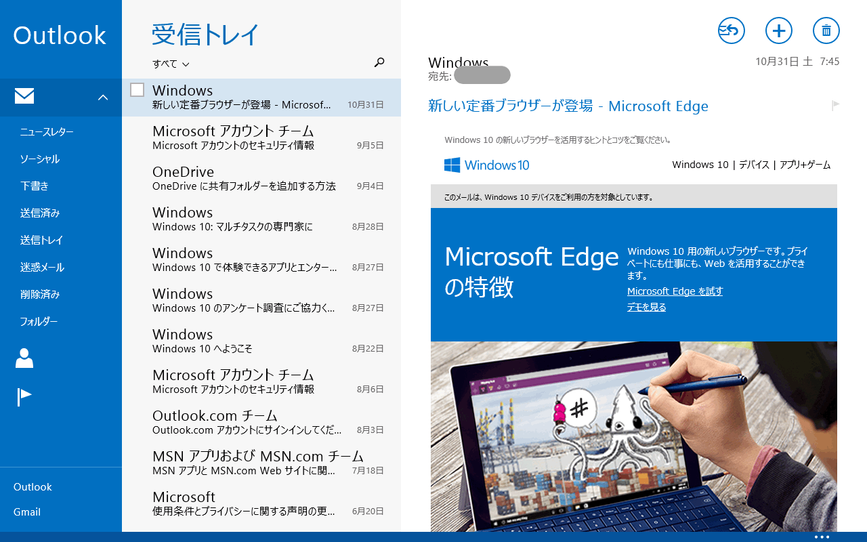Open the すべて filter dropdown
The image size is (867, 542).
171,64
